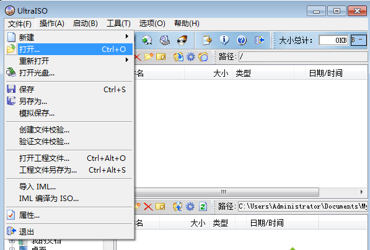The width and height of the screenshot is (370, 250).
Task: Select 打开光盘... menu entry
Action: (69, 73)
